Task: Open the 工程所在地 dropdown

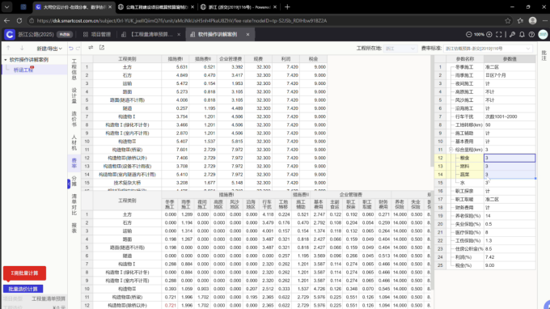Action: click(x=400, y=49)
